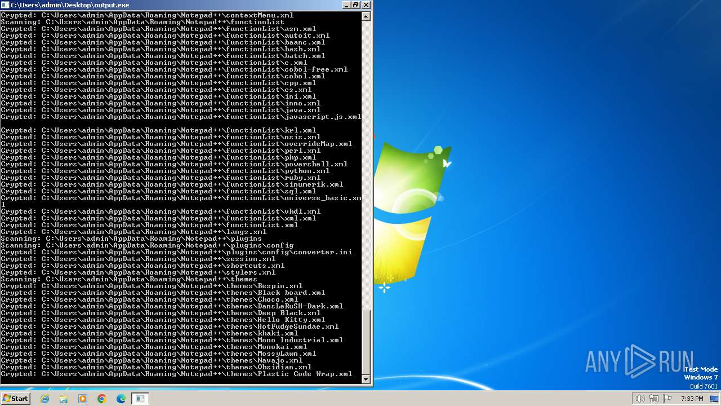The width and height of the screenshot is (721, 406).
Task: Click the console scrollbar up arrow
Action: tap(366, 16)
